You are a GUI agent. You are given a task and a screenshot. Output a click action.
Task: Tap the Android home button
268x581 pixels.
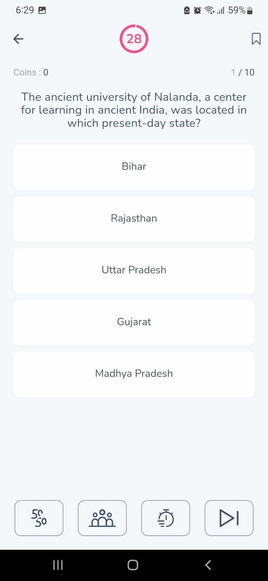coord(133,565)
